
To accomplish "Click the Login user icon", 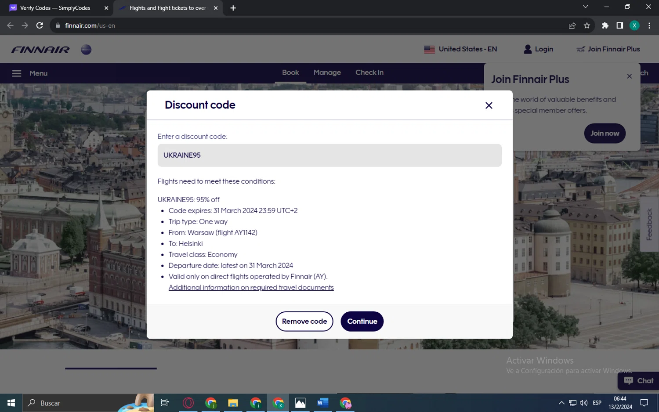I will point(528,49).
